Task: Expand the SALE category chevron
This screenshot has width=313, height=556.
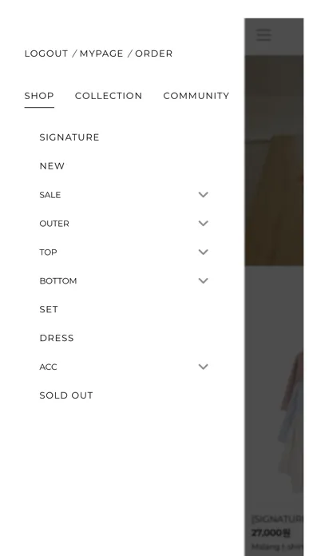Action: 203,194
